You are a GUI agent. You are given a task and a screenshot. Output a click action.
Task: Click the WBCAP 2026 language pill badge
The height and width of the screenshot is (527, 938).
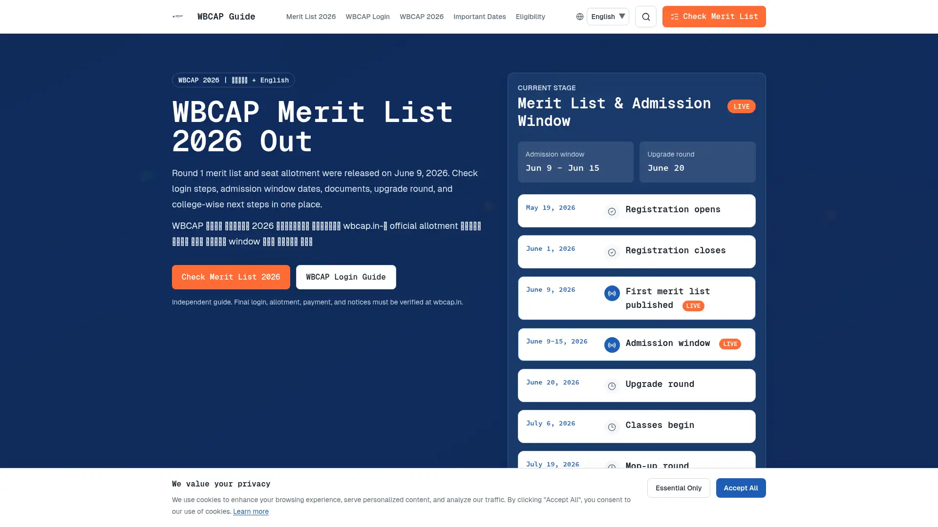click(x=233, y=80)
